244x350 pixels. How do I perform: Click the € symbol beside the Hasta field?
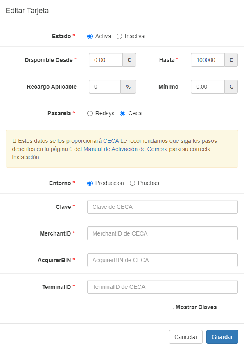click(x=231, y=59)
